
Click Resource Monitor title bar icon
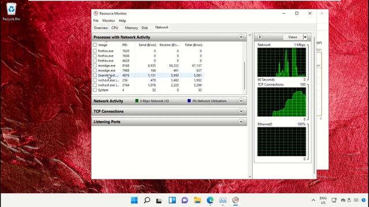96,13
